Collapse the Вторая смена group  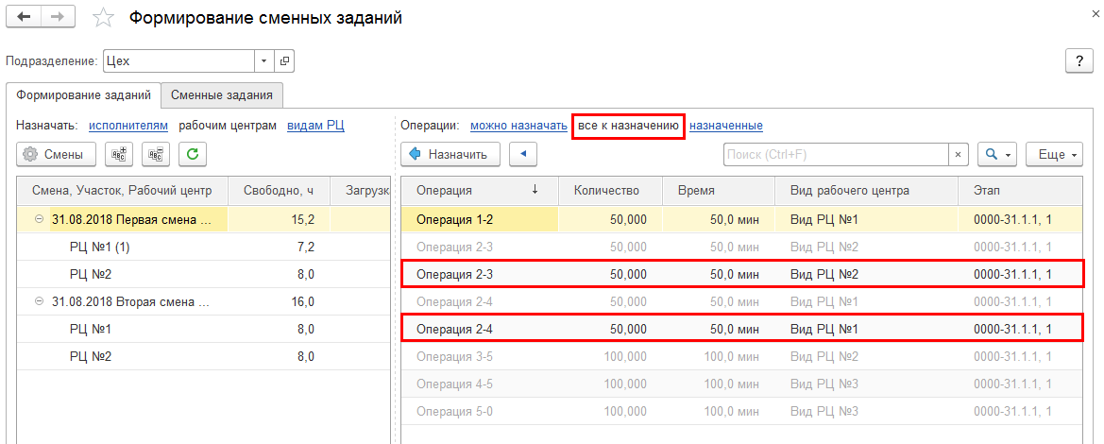coord(40,301)
